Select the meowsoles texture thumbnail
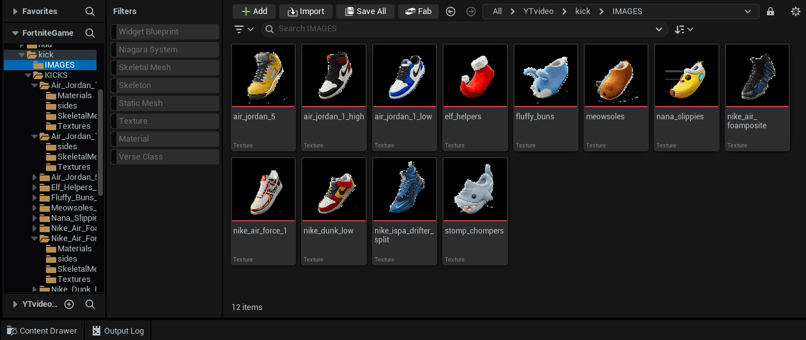The image size is (806, 340). pyautogui.click(x=616, y=75)
